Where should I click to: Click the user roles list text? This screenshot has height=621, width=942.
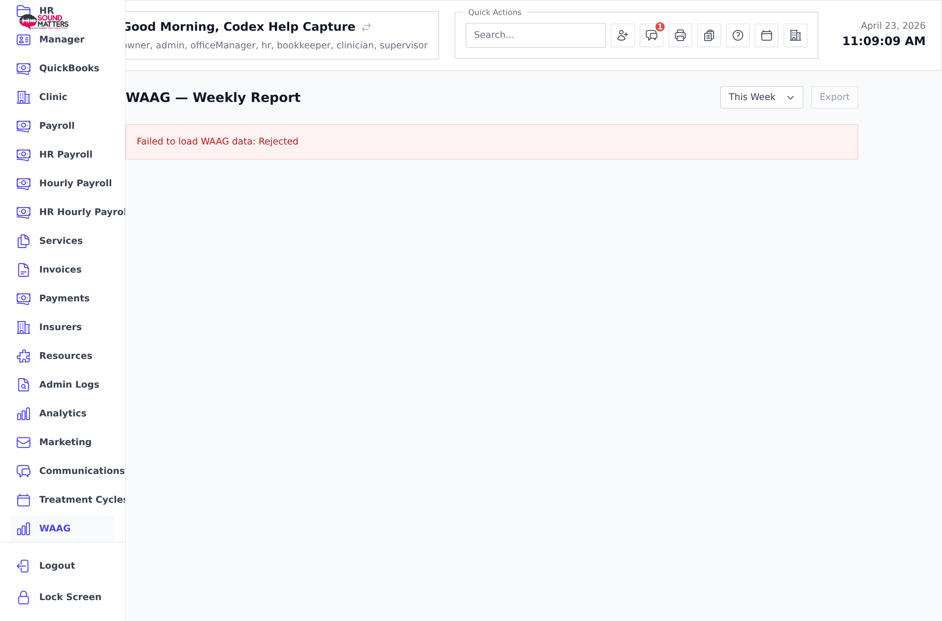pyautogui.click(x=276, y=45)
